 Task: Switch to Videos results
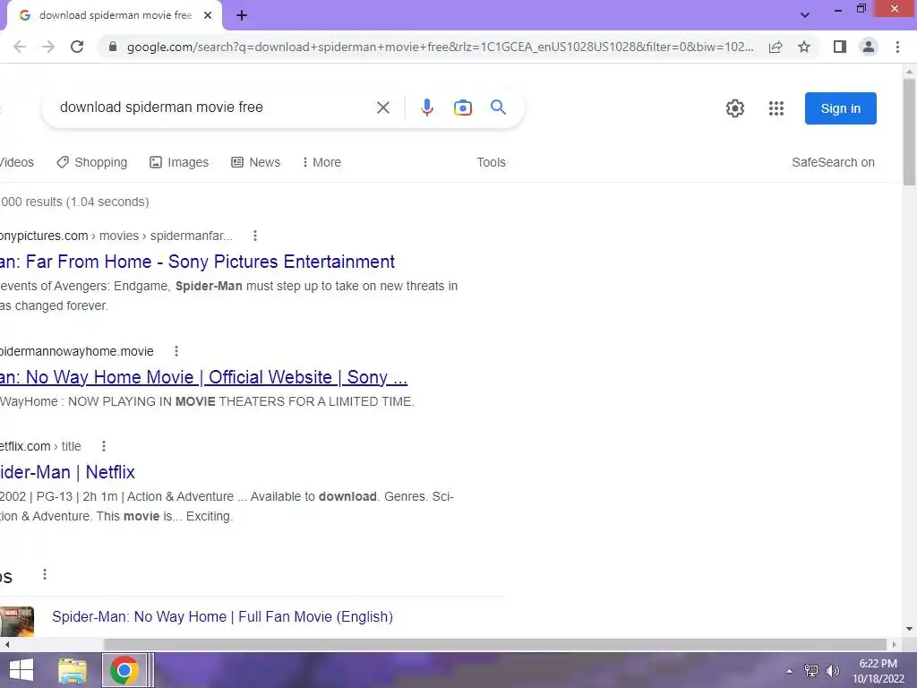(x=17, y=163)
